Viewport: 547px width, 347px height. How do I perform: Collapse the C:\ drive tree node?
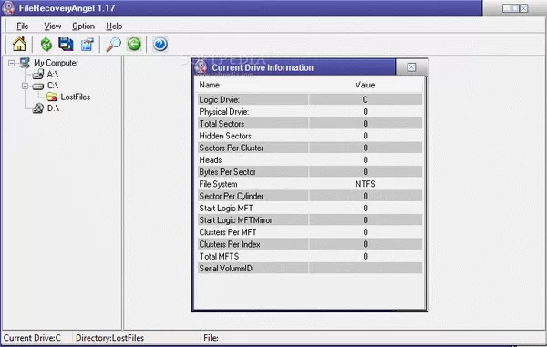(25, 86)
